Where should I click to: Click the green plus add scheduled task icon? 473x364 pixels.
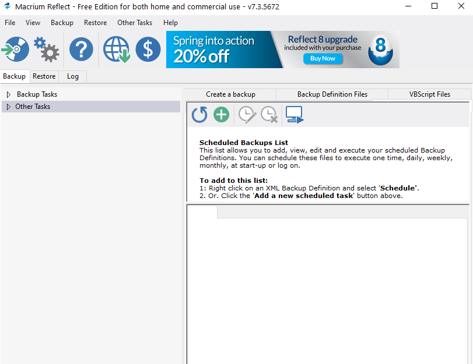[222, 115]
